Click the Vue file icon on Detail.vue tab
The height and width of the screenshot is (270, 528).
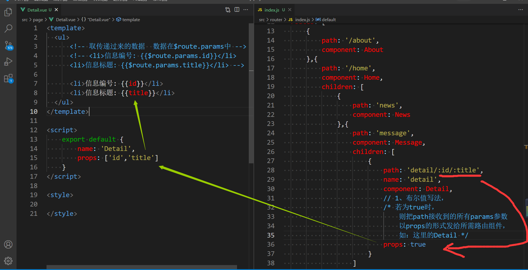click(23, 10)
